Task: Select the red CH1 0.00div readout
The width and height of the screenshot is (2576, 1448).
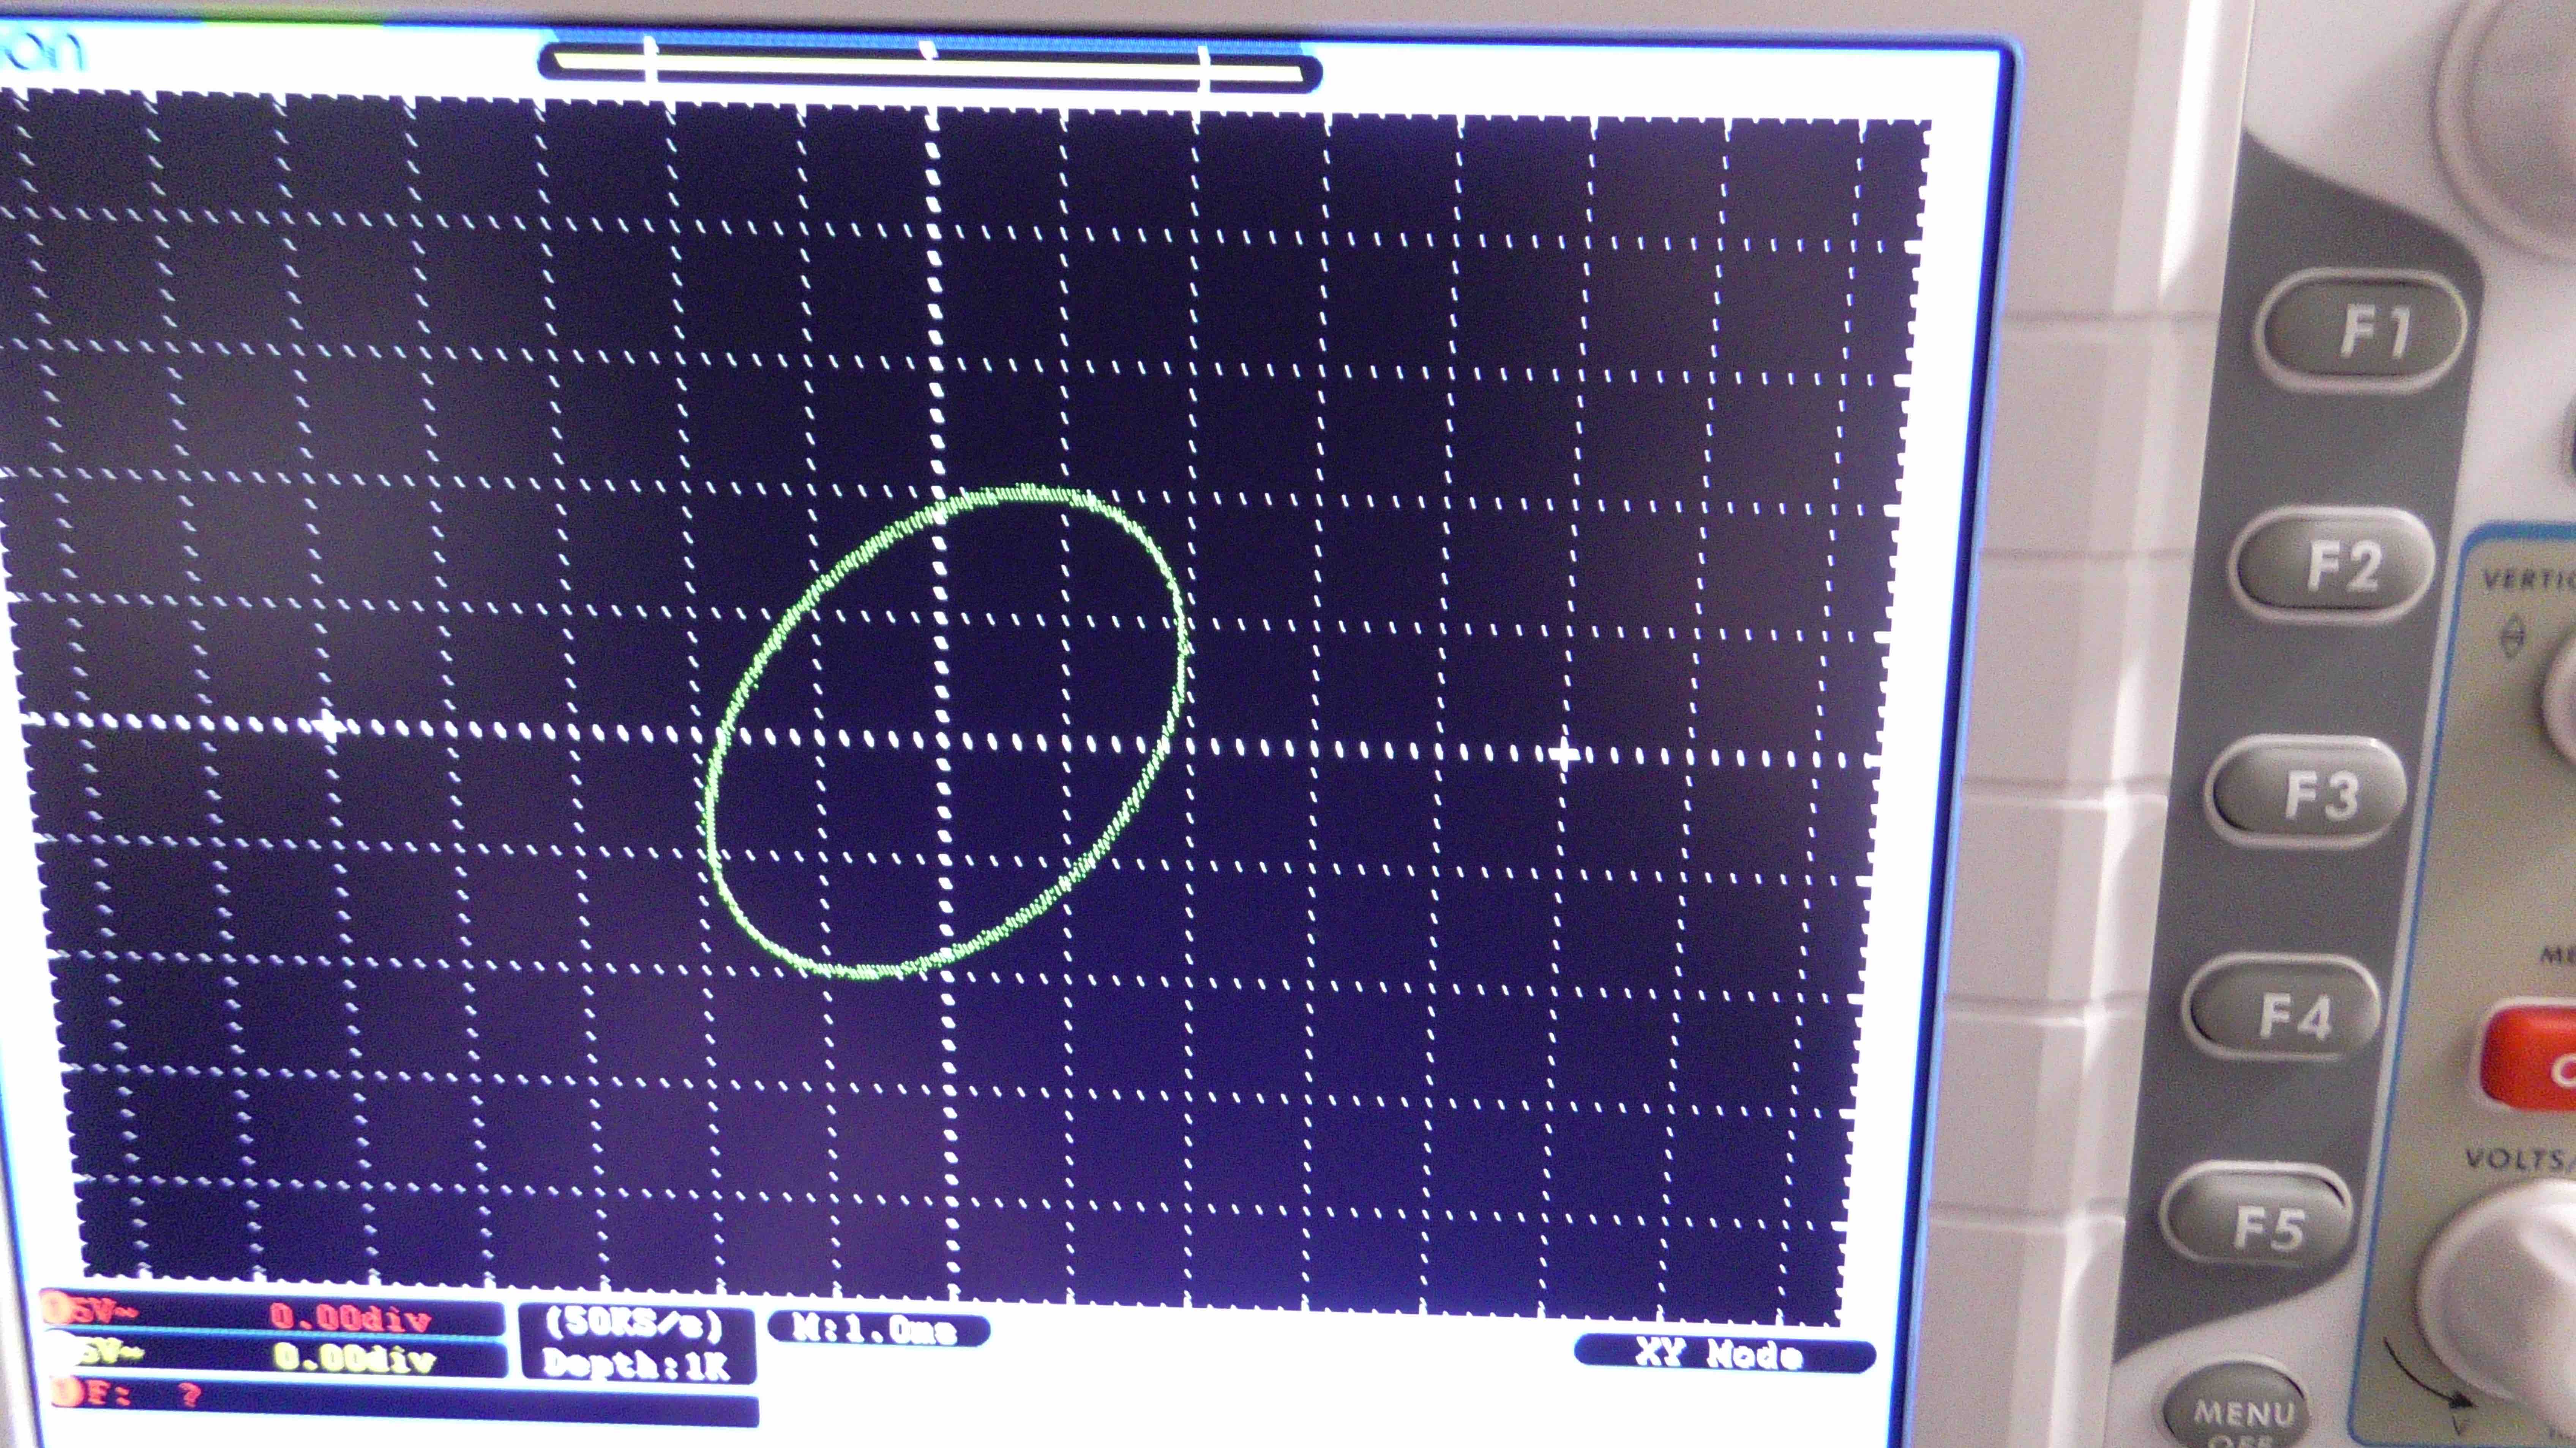Action: tap(350, 1318)
